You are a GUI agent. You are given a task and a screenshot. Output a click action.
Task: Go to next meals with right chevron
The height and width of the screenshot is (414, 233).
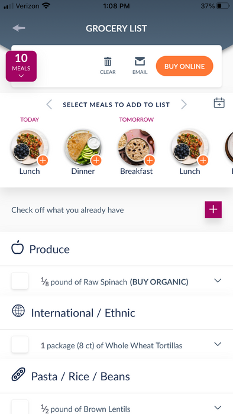pos(184,105)
